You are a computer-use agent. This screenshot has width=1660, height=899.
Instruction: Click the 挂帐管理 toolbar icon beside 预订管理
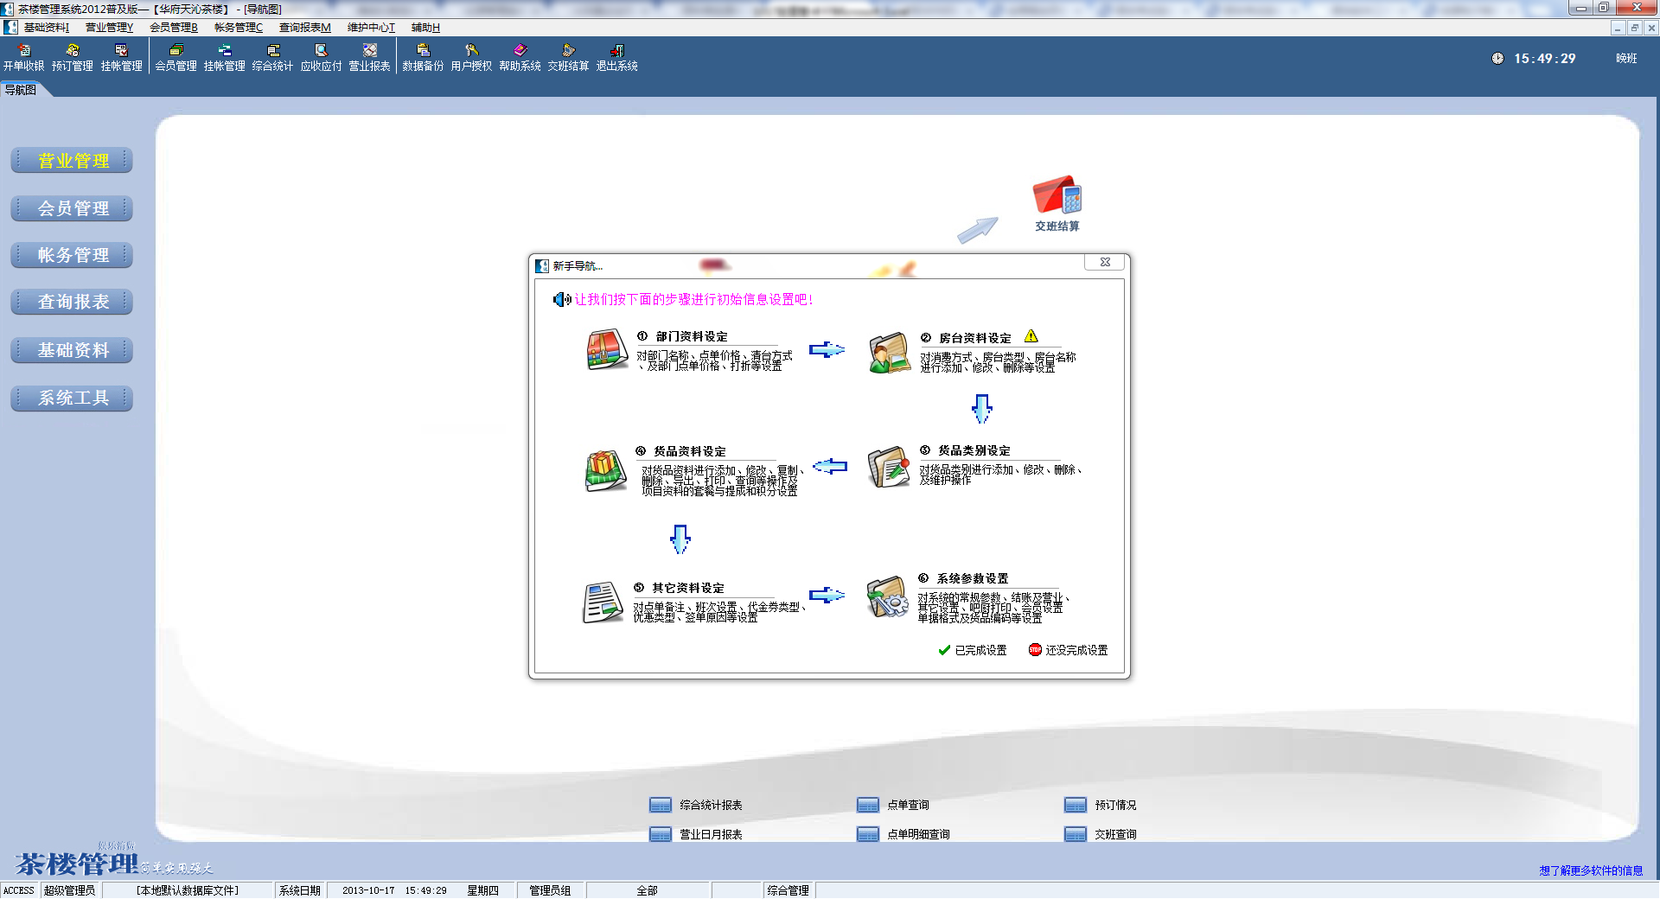tap(121, 57)
